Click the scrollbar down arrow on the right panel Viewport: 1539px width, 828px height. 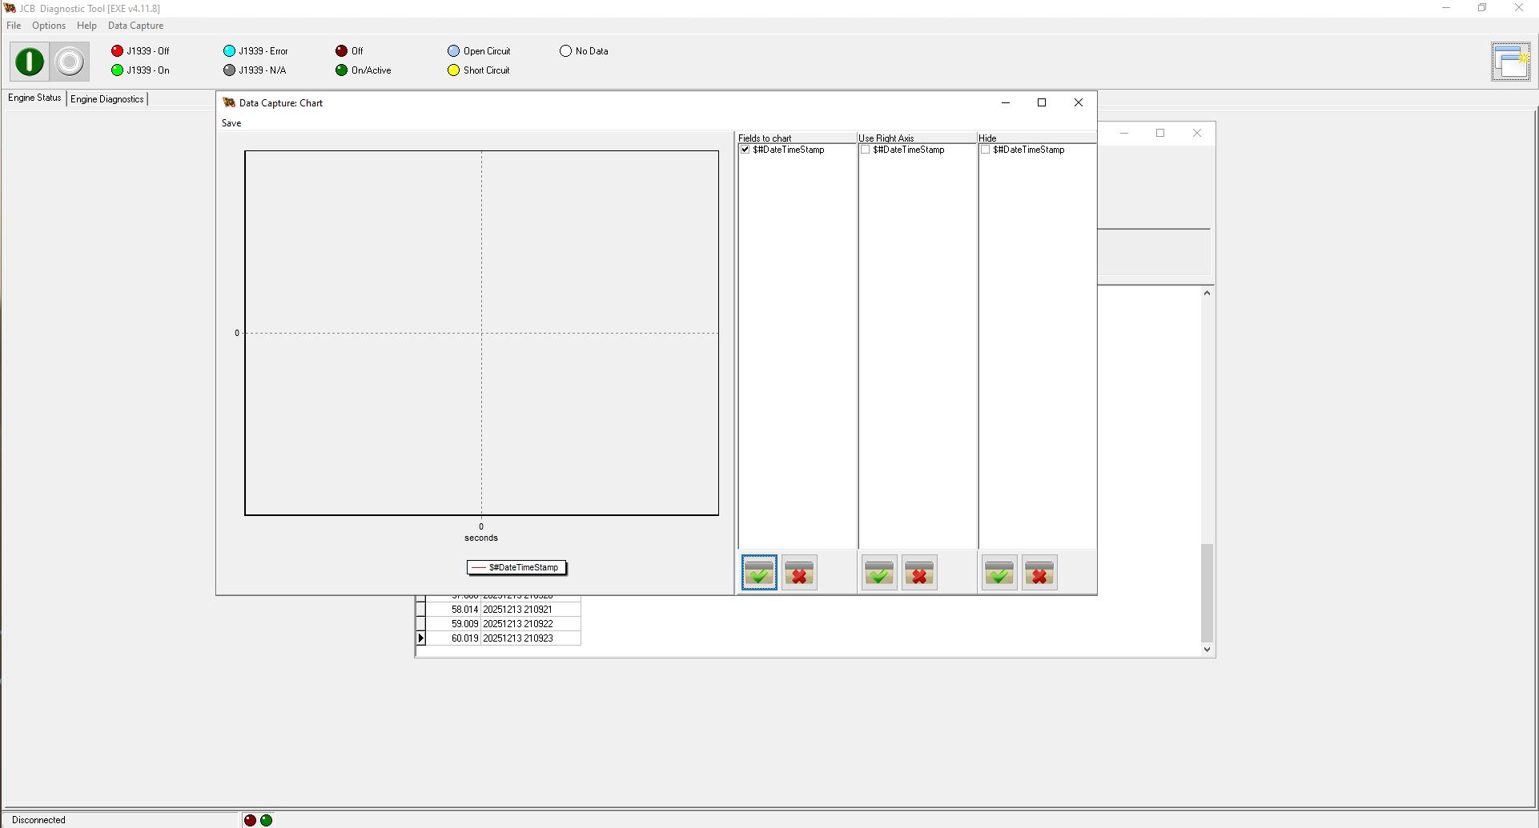click(x=1207, y=649)
